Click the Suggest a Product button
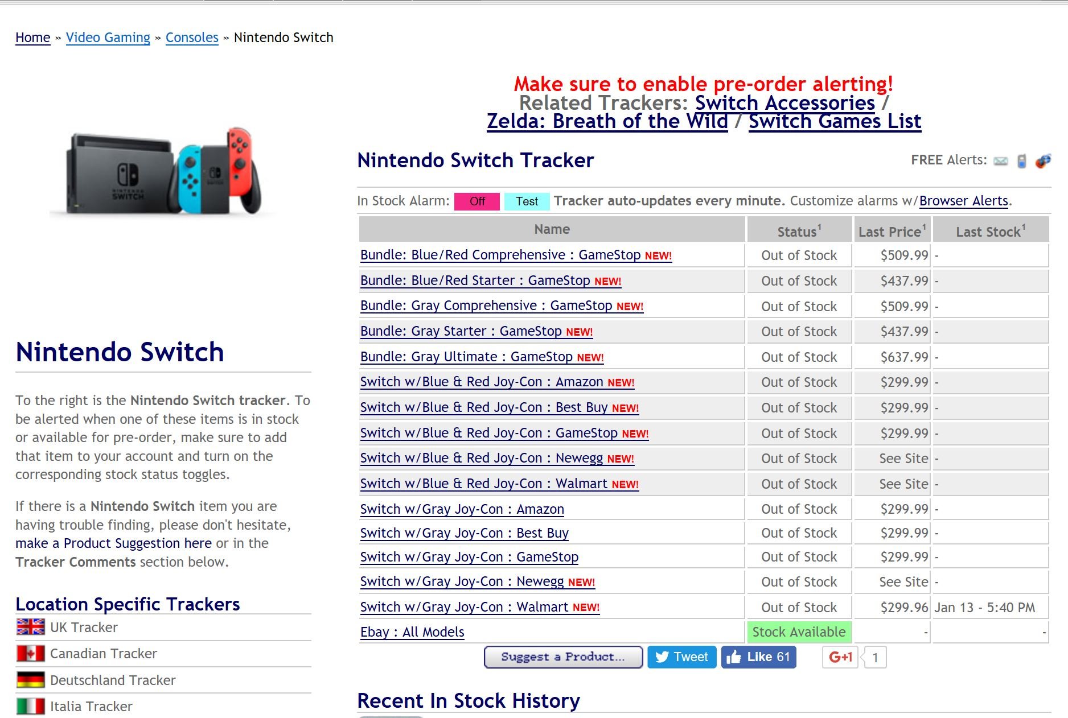Screen dimensions: 1068x718 tap(563, 657)
